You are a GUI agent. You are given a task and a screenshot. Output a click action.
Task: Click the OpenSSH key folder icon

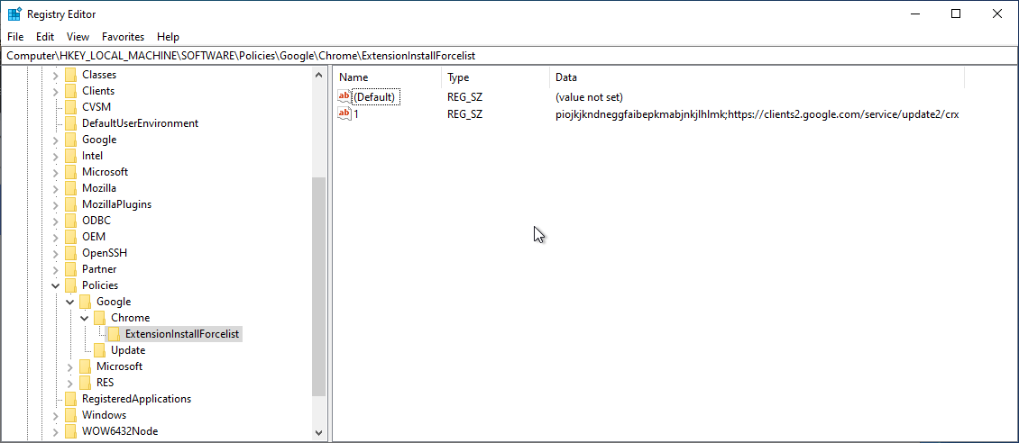click(71, 253)
